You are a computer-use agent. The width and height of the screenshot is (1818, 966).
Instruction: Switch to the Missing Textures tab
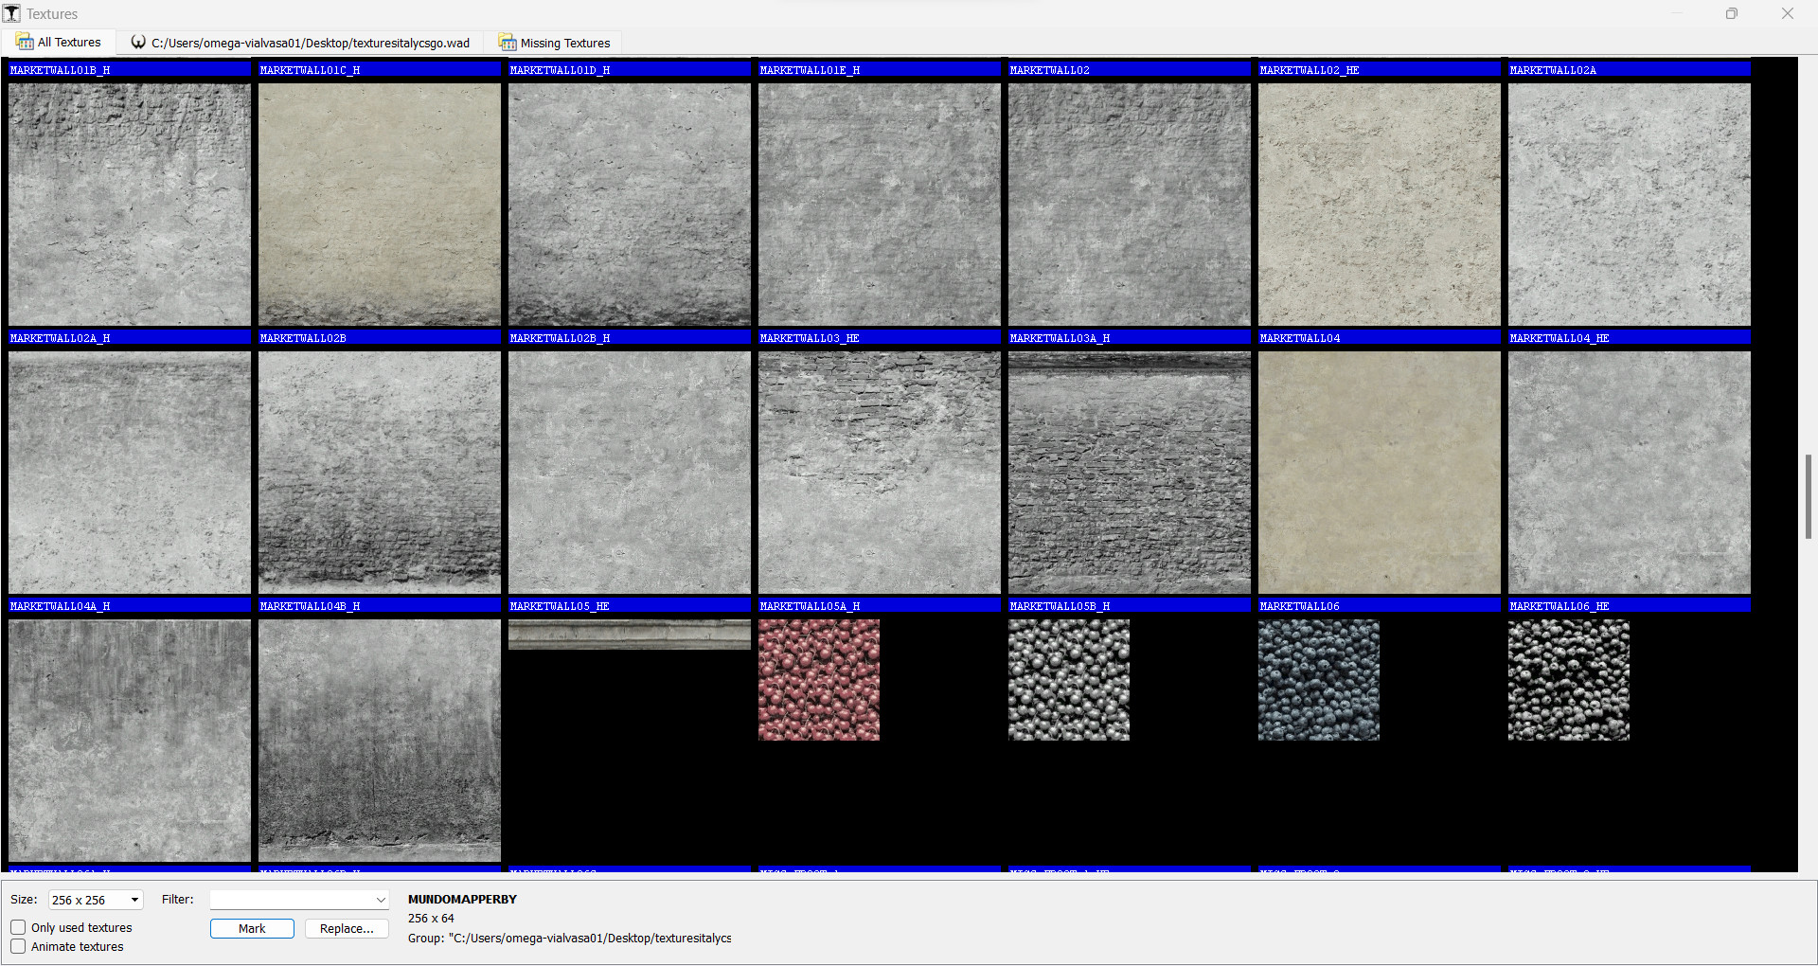[x=565, y=43]
